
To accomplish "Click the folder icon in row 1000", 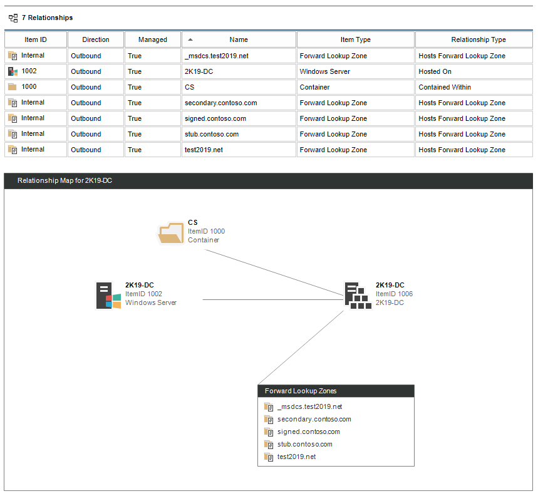I will 13,87.
